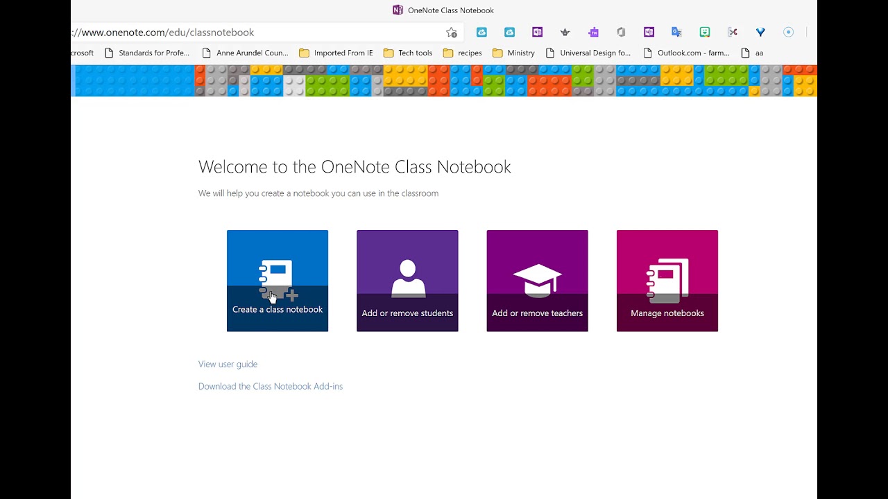Image resolution: width=888 pixels, height=499 pixels.
Task: Open the Universal Design fo... bookmark
Action: [x=588, y=53]
